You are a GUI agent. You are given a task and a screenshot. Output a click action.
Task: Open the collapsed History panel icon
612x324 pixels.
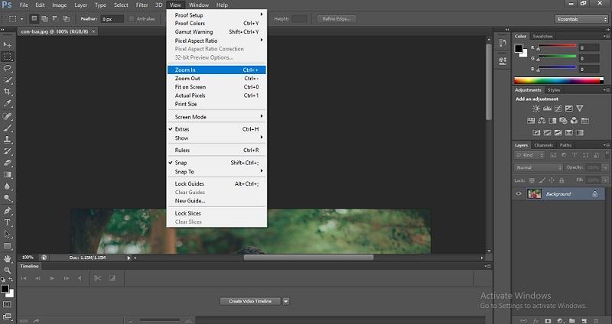(x=503, y=43)
